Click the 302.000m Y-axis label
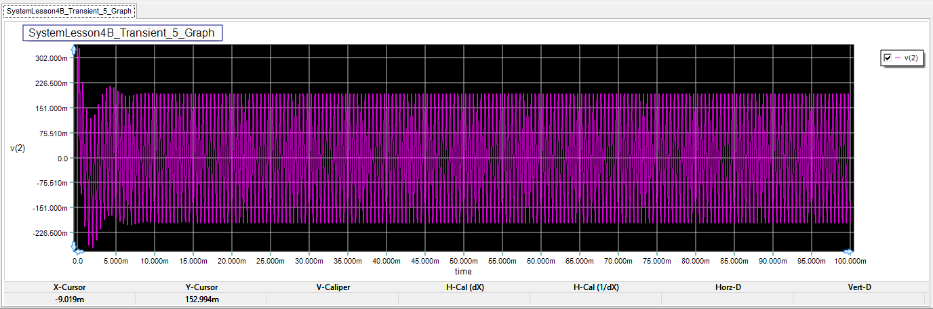 click(51, 58)
